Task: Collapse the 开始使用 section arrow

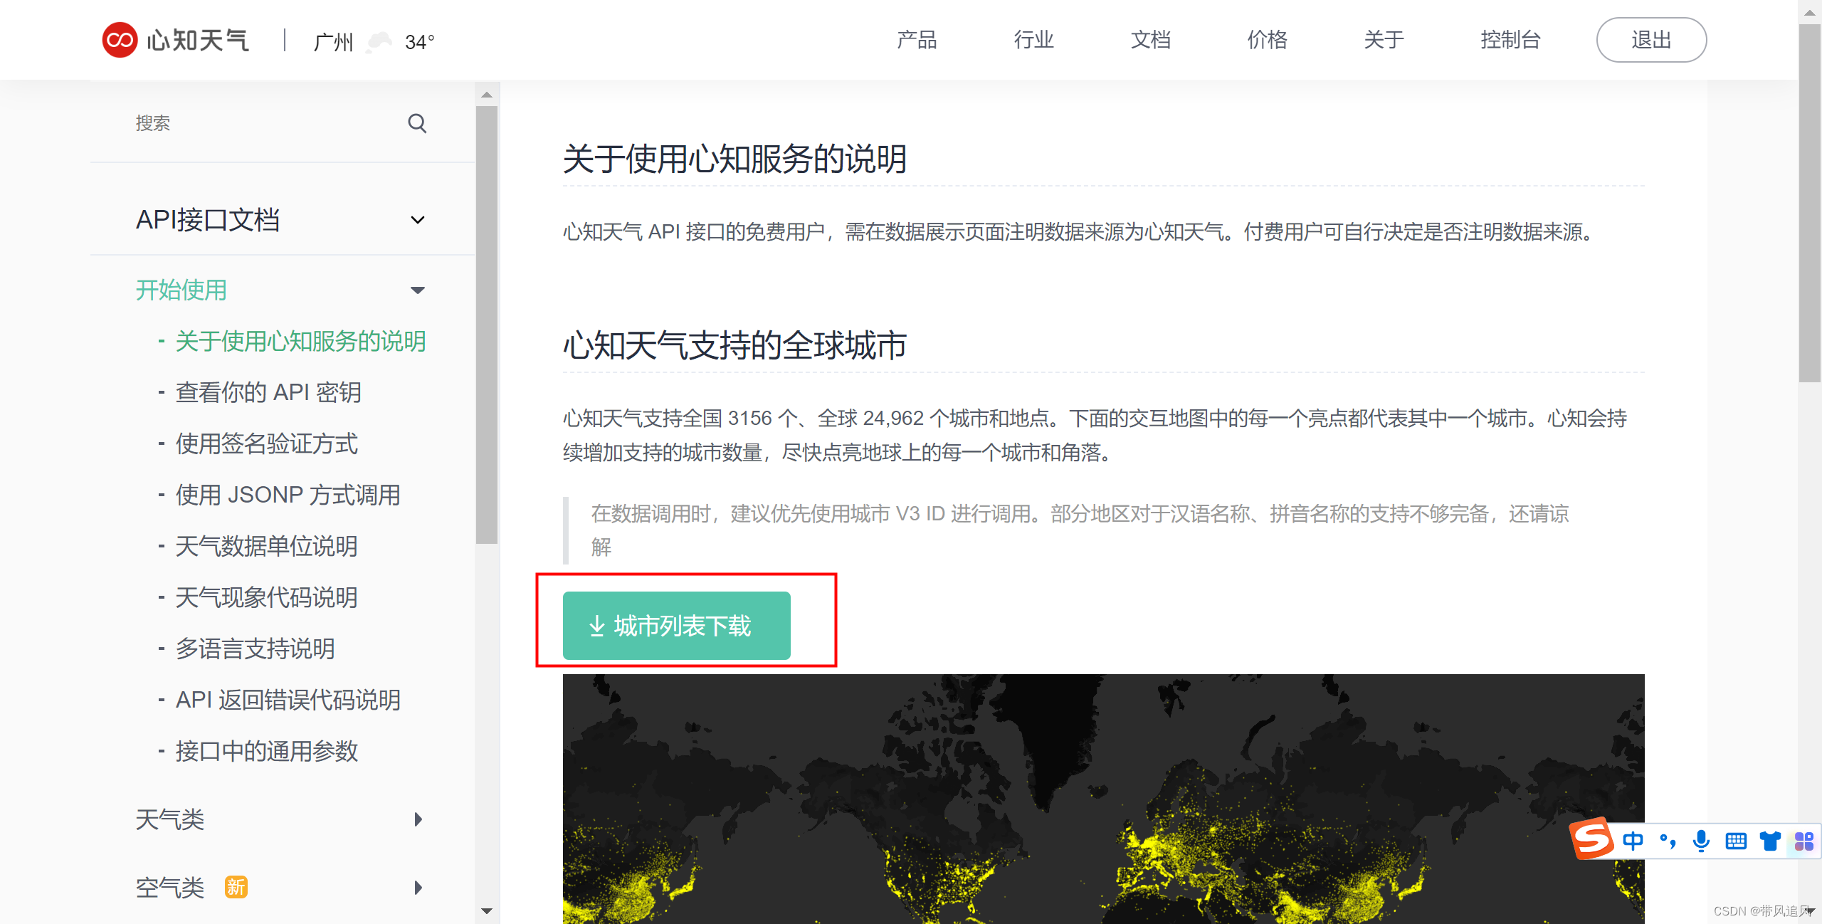Action: pyautogui.click(x=418, y=290)
